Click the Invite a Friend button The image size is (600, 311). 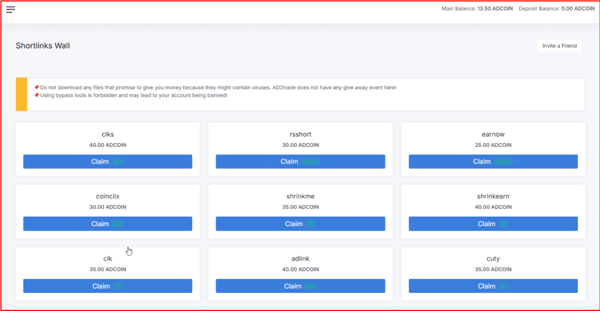(x=559, y=46)
